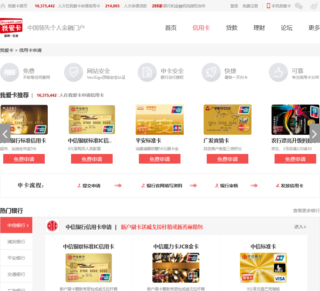Click text 自选商户类型三倍积分
Image resolution: width=320 pixels, height=291 pixels.
(222, 149)
